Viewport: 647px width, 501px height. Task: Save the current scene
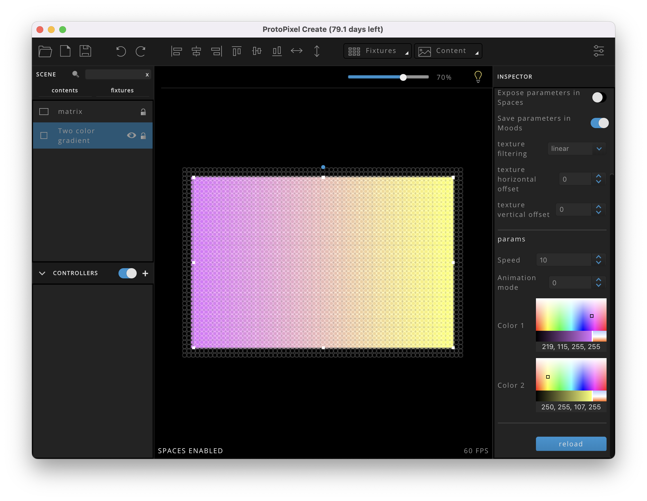(x=85, y=51)
